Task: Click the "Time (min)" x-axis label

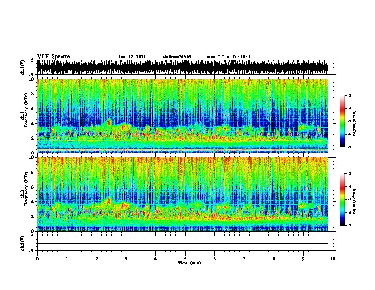Action: point(189,263)
